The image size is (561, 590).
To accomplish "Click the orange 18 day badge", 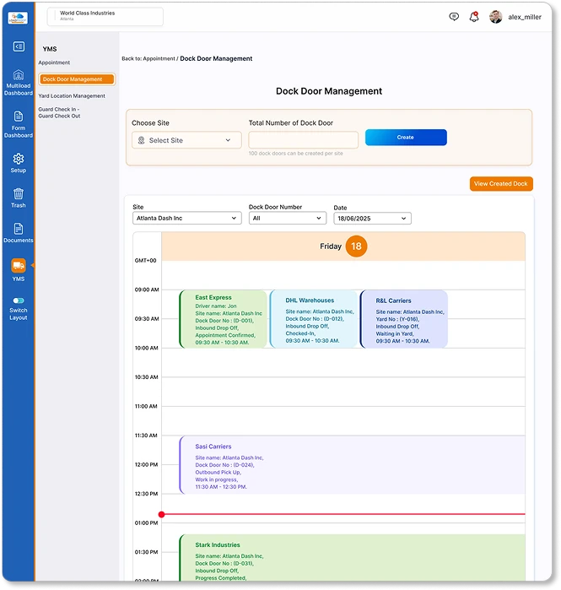I will pyautogui.click(x=356, y=246).
